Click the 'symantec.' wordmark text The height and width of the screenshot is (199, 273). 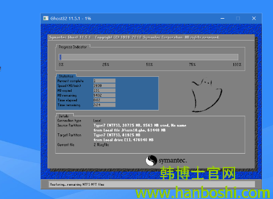click(x=173, y=161)
